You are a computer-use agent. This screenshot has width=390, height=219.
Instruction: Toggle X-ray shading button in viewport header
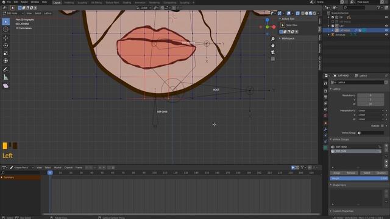click(x=298, y=13)
